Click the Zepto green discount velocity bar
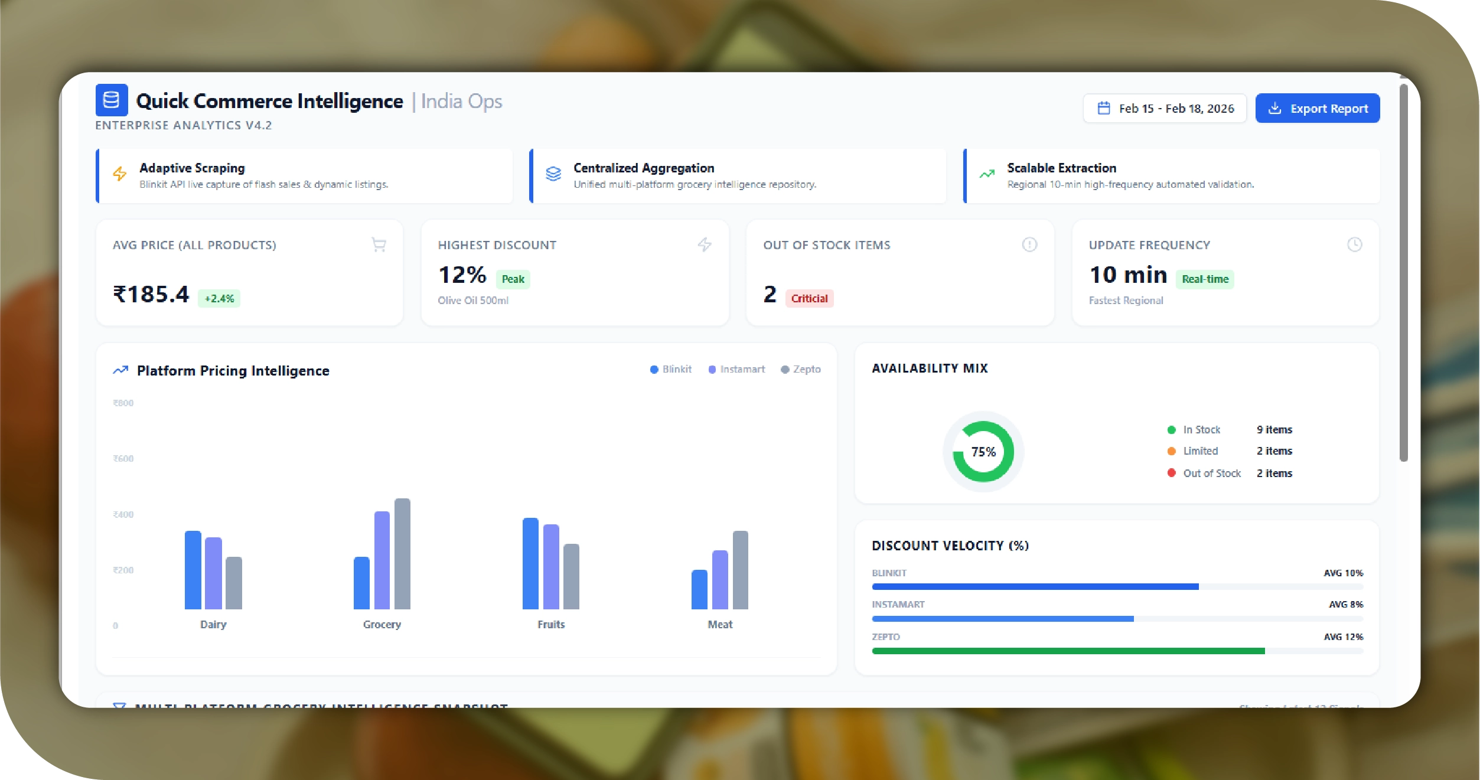The height and width of the screenshot is (780, 1480). tap(1068, 651)
